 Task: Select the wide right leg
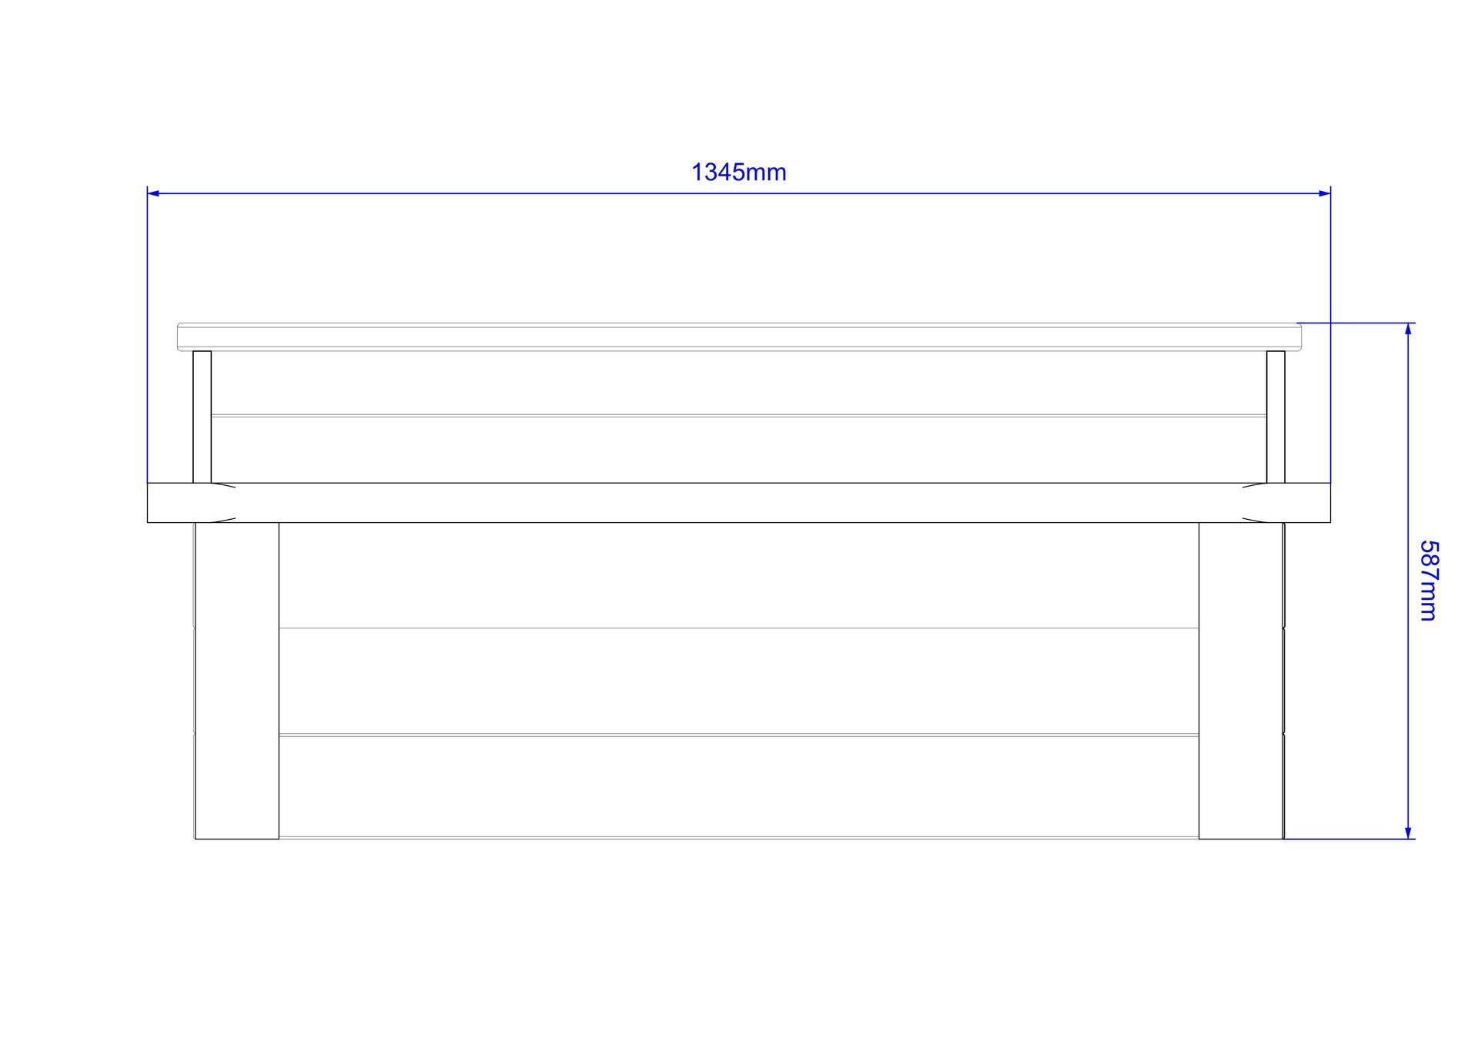click(1241, 681)
